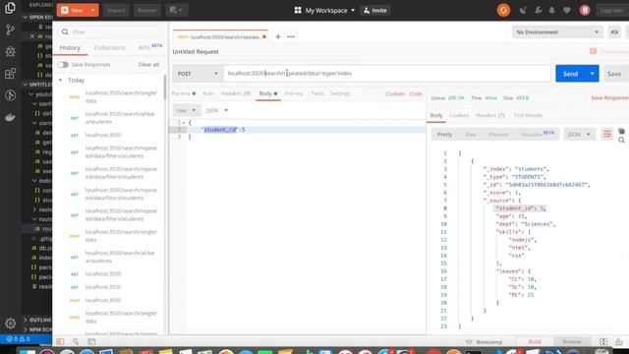Image resolution: width=629 pixels, height=354 pixels.
Task: Click the Invite button
Action: [x=375, y=11]
